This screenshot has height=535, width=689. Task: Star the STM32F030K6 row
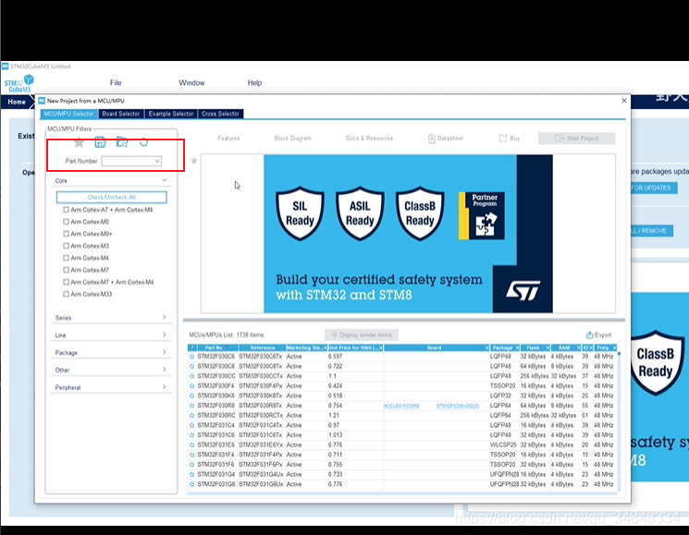191,395
